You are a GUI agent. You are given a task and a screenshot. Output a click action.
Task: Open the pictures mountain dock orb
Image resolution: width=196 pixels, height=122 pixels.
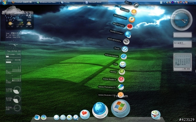70,117
